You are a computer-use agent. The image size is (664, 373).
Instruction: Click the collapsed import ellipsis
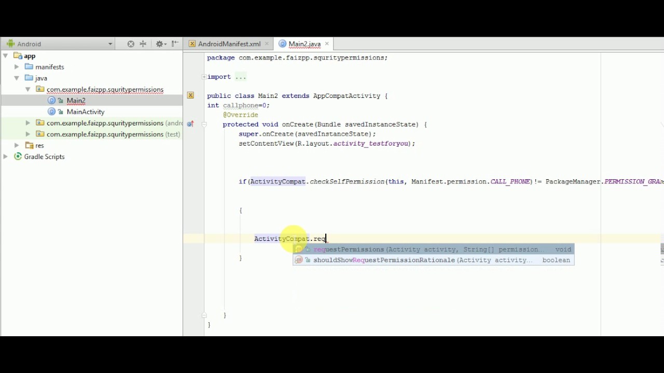pos(241,77)
